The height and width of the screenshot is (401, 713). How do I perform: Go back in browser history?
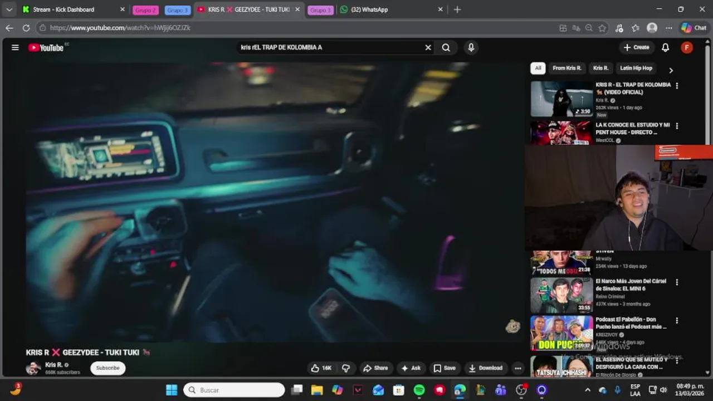pyautogui.click(x=9, y=28)
